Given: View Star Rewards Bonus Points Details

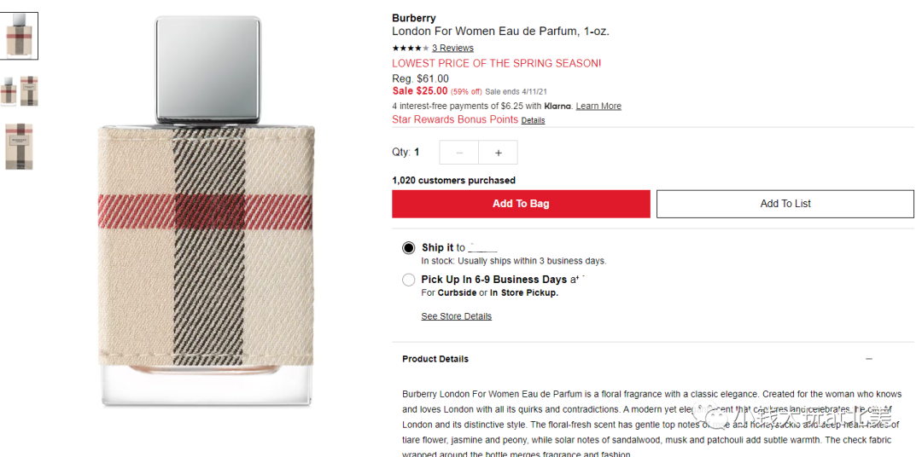Looking at the screenshot, I should point(533,120).
